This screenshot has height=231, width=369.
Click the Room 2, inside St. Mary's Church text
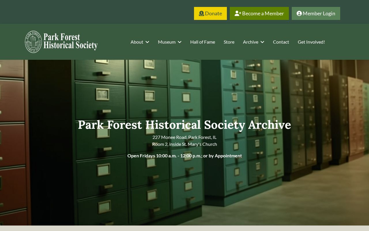(184, 144)
